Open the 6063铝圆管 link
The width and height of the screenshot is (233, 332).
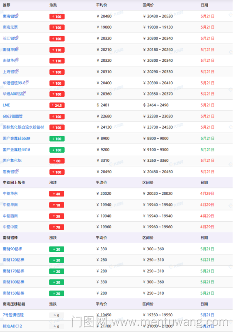pos(13,117)
